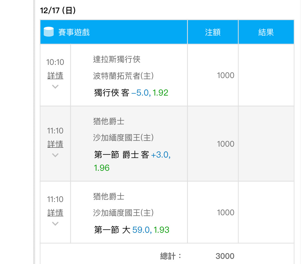This screenshot has height=264, width=304.
Task: Click the 12/17 (日) date heading
Action: 58,10
